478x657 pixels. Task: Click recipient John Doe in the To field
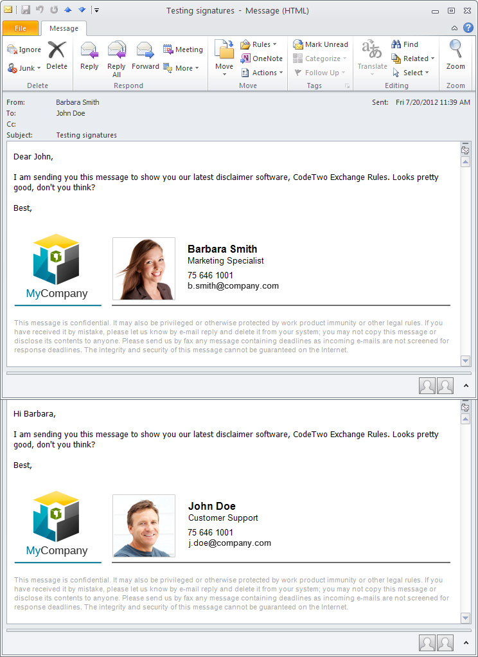click(71, 113)
